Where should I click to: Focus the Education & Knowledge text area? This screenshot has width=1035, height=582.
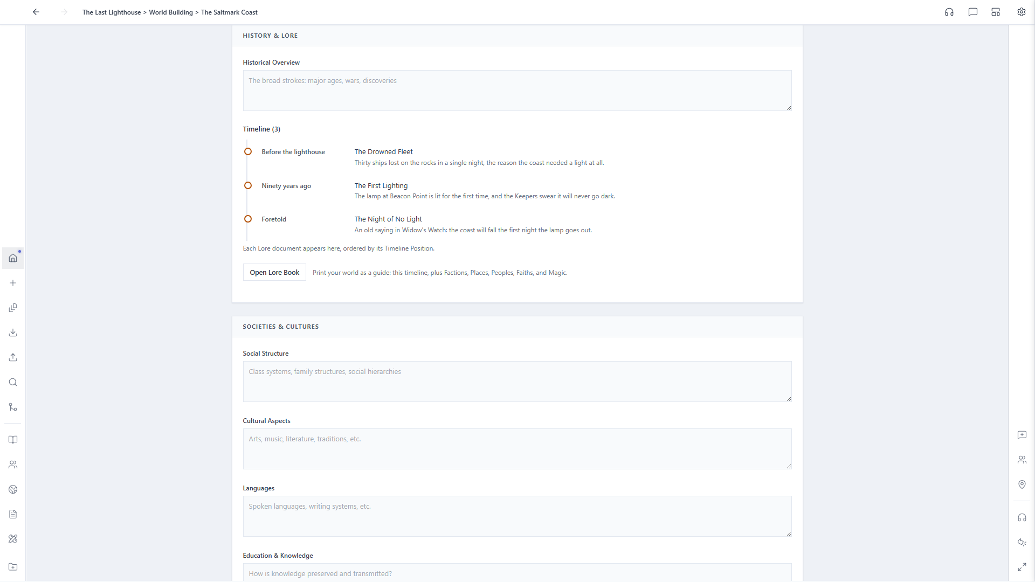517,572
